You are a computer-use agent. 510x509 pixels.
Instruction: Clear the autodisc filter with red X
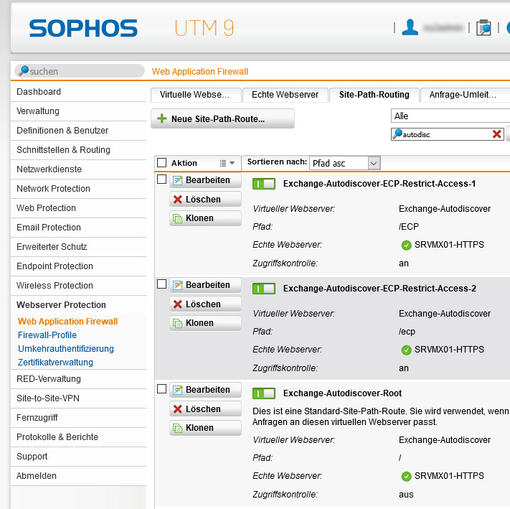click(x=496, y=134)
